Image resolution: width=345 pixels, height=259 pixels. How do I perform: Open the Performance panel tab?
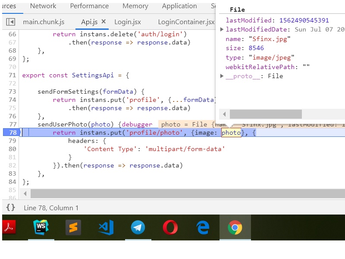click(89, 6)
